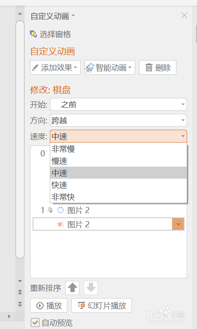
Task: Play the animation with 播放 button
Action: [48, 305]
